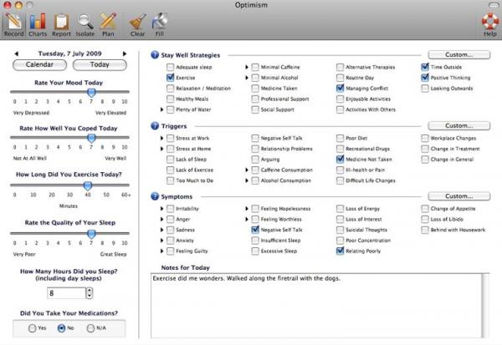
Task: Uncheck Medicine Not Taken trigger
Action: coord(340,160)
